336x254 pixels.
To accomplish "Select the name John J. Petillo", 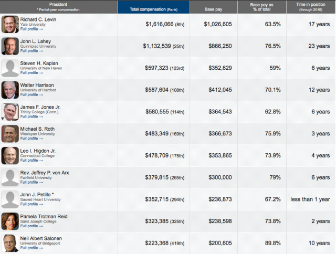I will pos(36,195).
